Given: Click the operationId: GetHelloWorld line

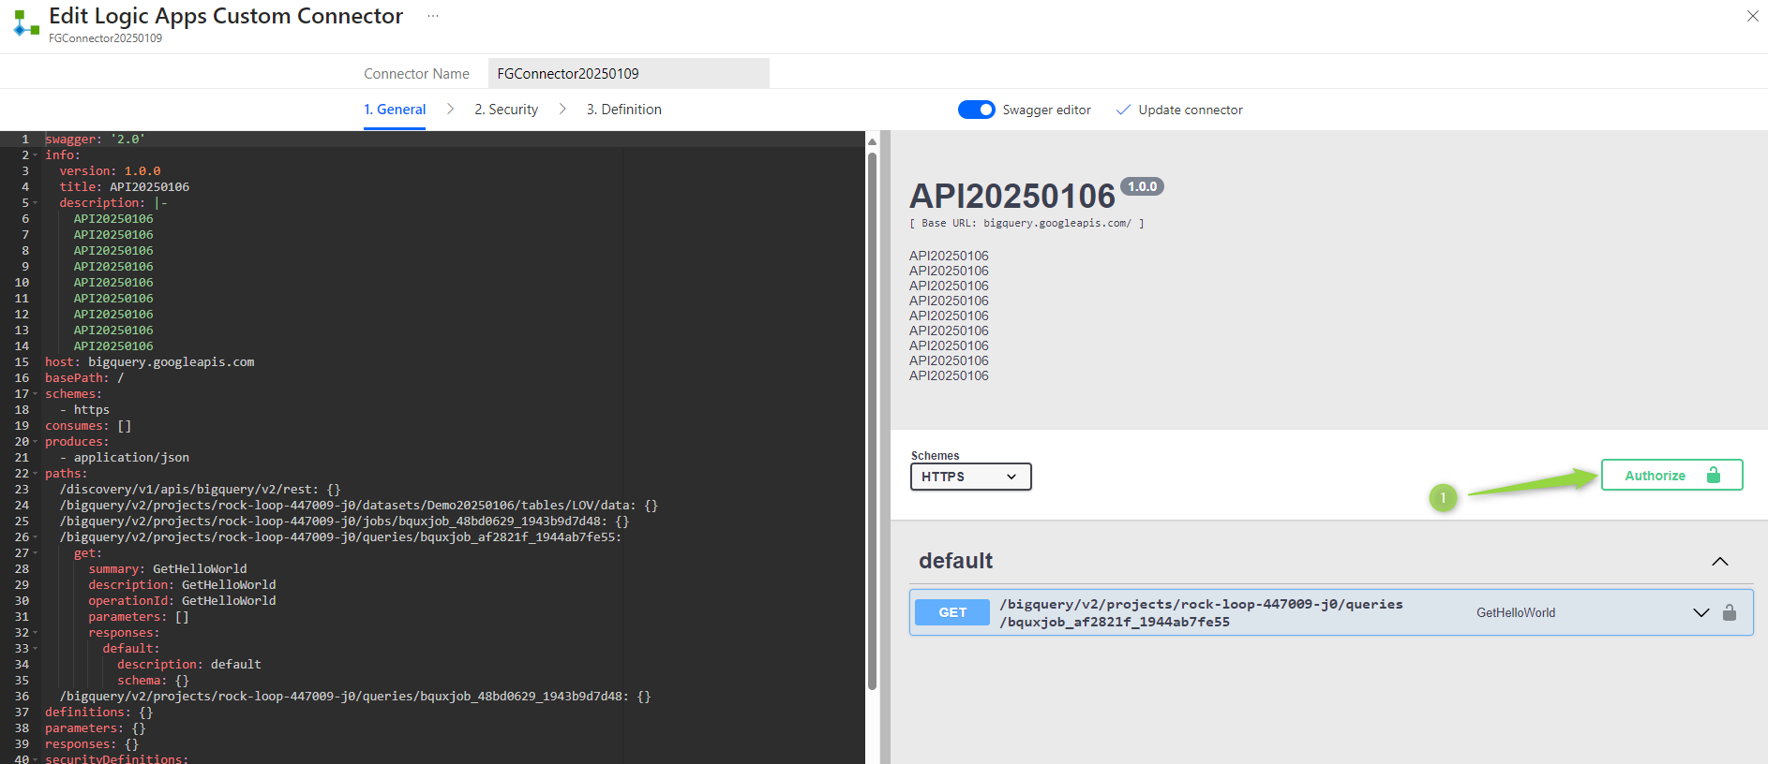Looking at the screenshot, I should click(182, 601).
